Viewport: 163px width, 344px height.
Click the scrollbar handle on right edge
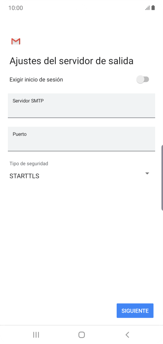point(162,178)
